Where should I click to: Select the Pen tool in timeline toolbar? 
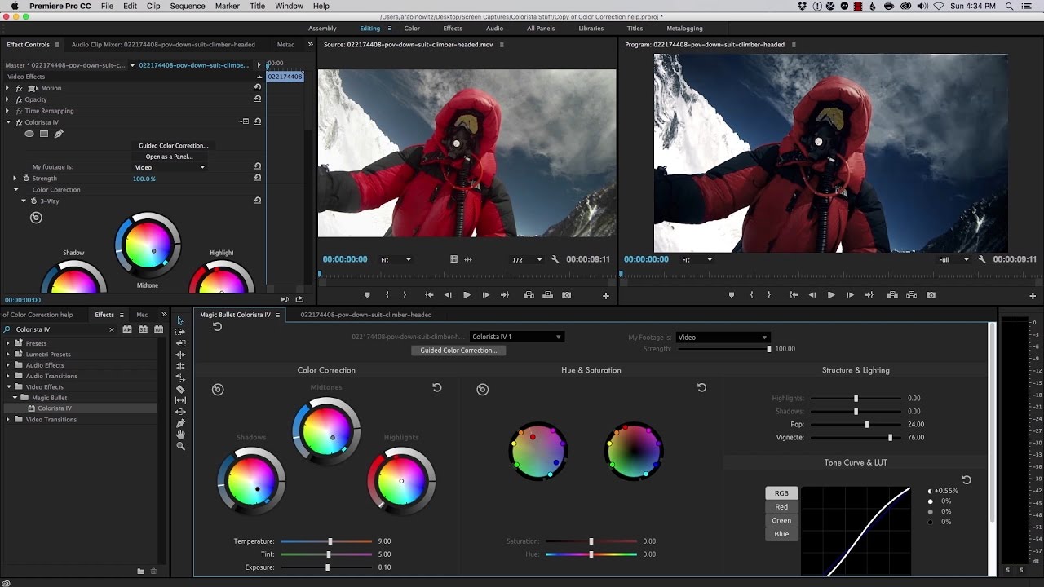pyautogui.click(x=180, y=423)
